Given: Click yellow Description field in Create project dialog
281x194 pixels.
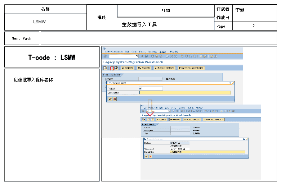Looking at the screenshot, I should [x=185, y=93].
